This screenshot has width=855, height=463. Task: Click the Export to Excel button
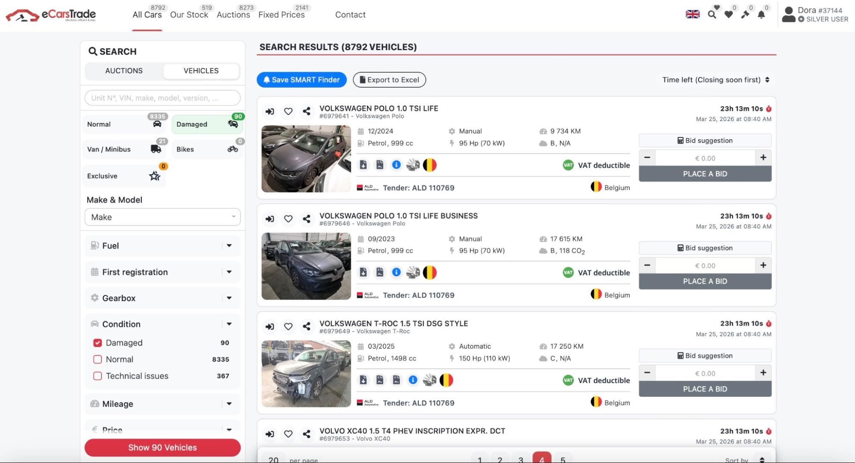389,80
